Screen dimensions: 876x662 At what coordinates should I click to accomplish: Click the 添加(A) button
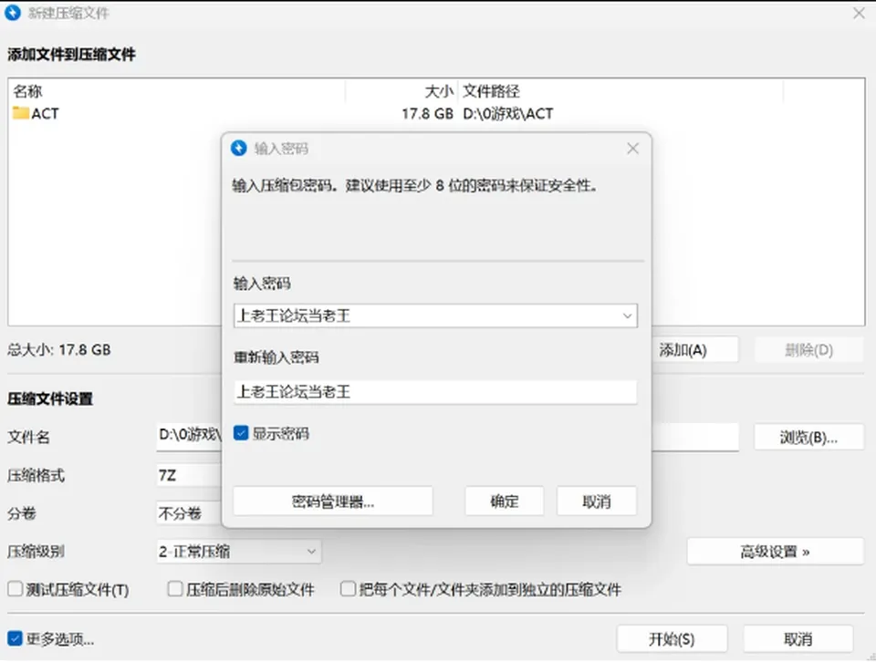(x=693, y=350)
